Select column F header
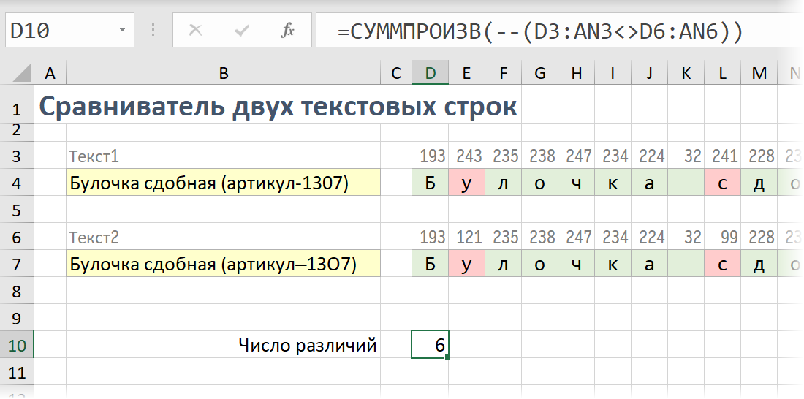 503,73
